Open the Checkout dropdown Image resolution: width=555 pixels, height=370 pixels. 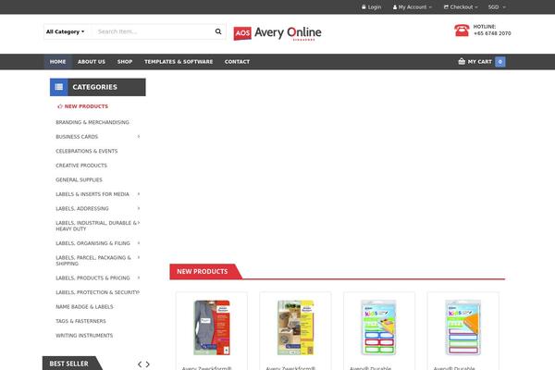point(461,7)
